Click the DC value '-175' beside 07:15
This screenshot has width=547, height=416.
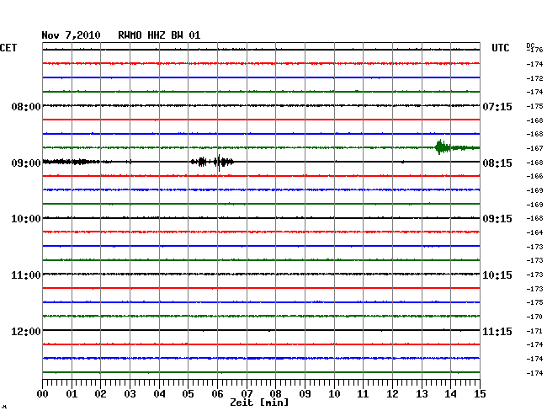coord(534,106)
